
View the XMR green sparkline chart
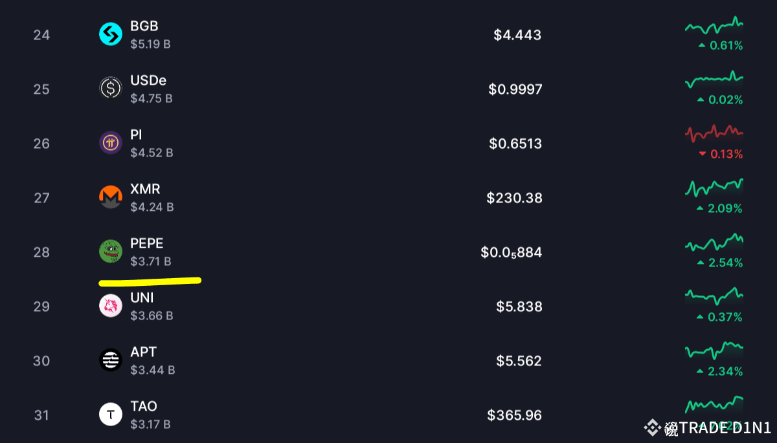(x=714, y=188)
